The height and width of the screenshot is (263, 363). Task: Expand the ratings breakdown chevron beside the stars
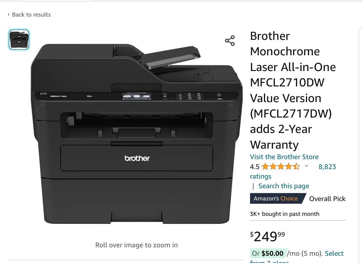point(306,166)
